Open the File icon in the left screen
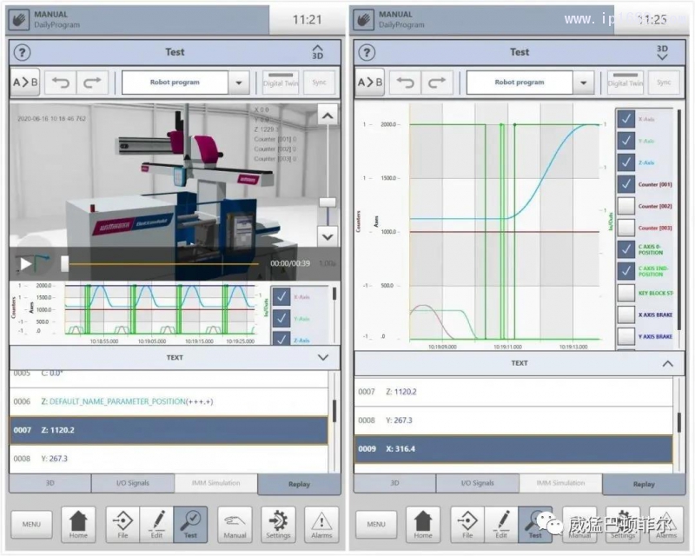This screenshot has width=695, height=556. pos(123,524)
